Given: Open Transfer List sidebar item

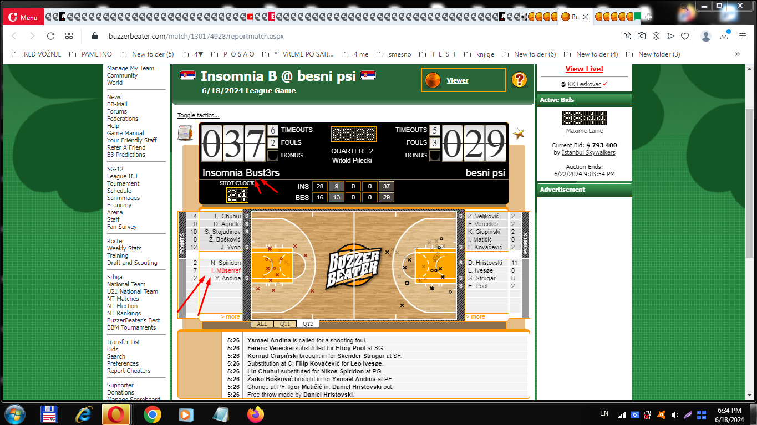Looking at the screenshot, I should click(123, 342).
